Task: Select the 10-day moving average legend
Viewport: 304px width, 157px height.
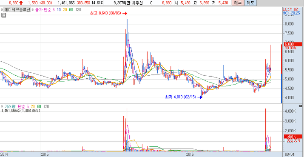Action: tap(59, 10)
